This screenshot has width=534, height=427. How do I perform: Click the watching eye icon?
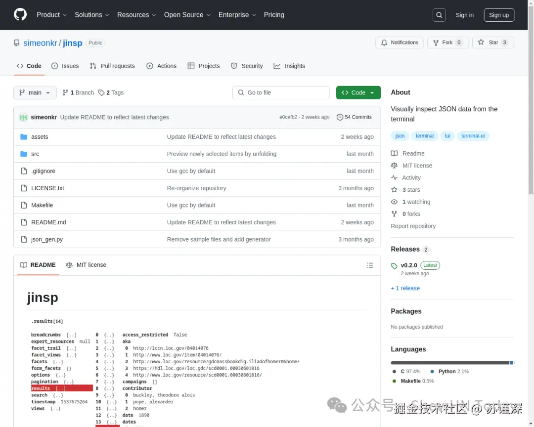tap(394, 202)
